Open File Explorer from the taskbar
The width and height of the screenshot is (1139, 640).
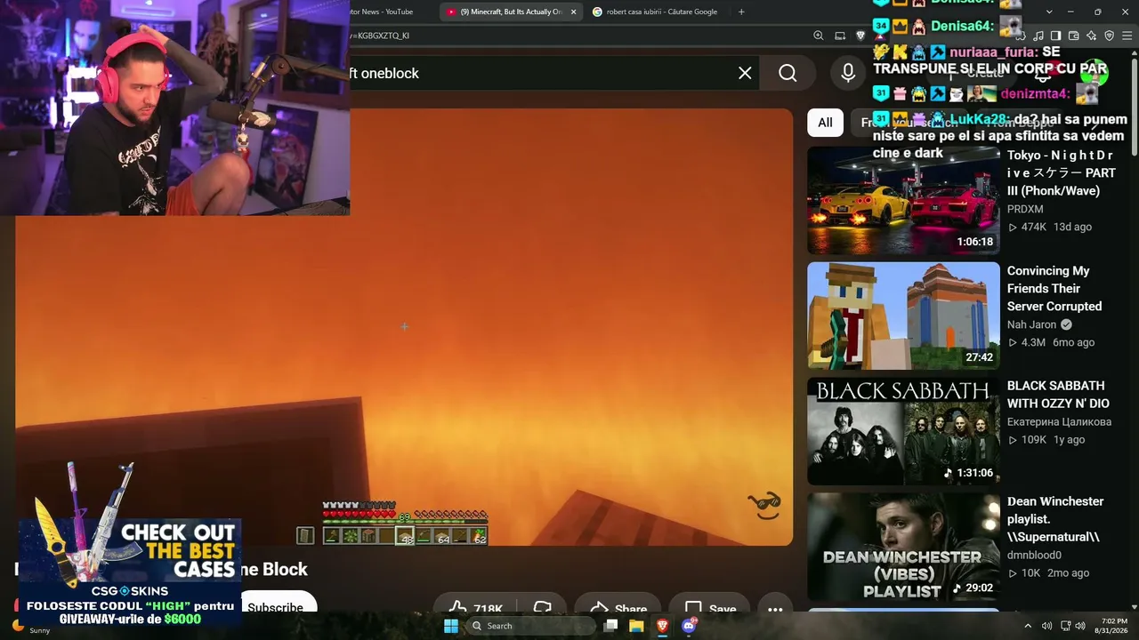[x=636, y=626]
